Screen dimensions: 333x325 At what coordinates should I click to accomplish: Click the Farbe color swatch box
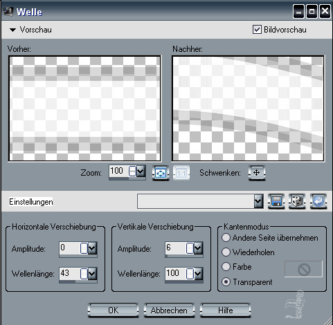tap(303, 269)
